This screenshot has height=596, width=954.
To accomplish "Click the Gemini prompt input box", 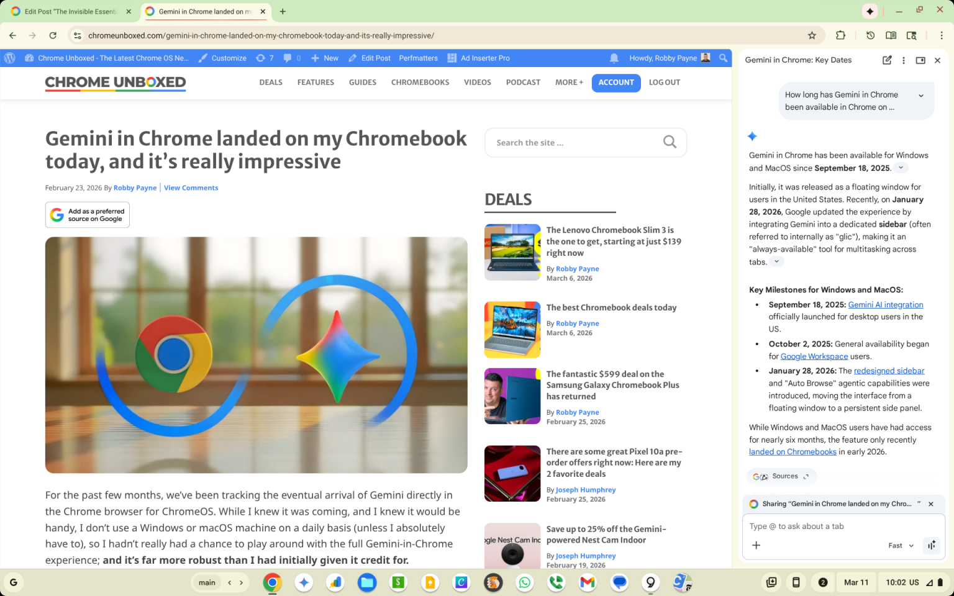I will [x=843, y=526].
